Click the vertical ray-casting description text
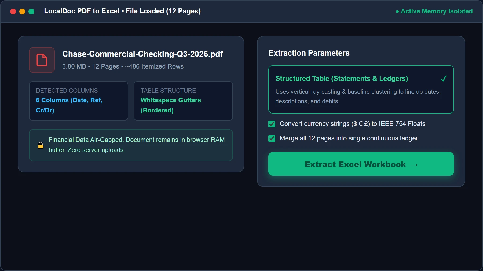The height and width of the screenshot is (271, 483). pyautogui.click(x=358, y=96)
